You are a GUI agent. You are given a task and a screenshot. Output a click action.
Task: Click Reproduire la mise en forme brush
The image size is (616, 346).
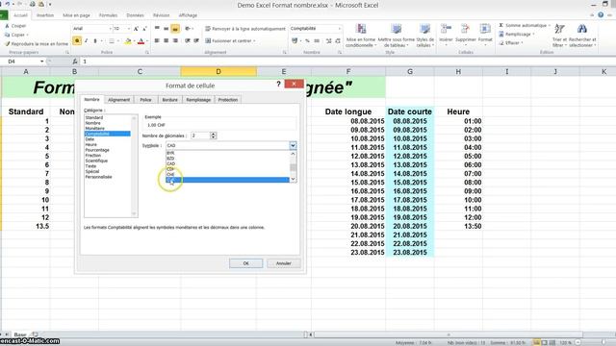tap(7, 44)
